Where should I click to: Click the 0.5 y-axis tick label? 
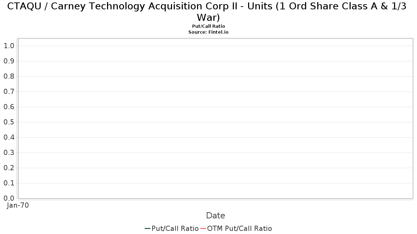(x=9, y=122)
